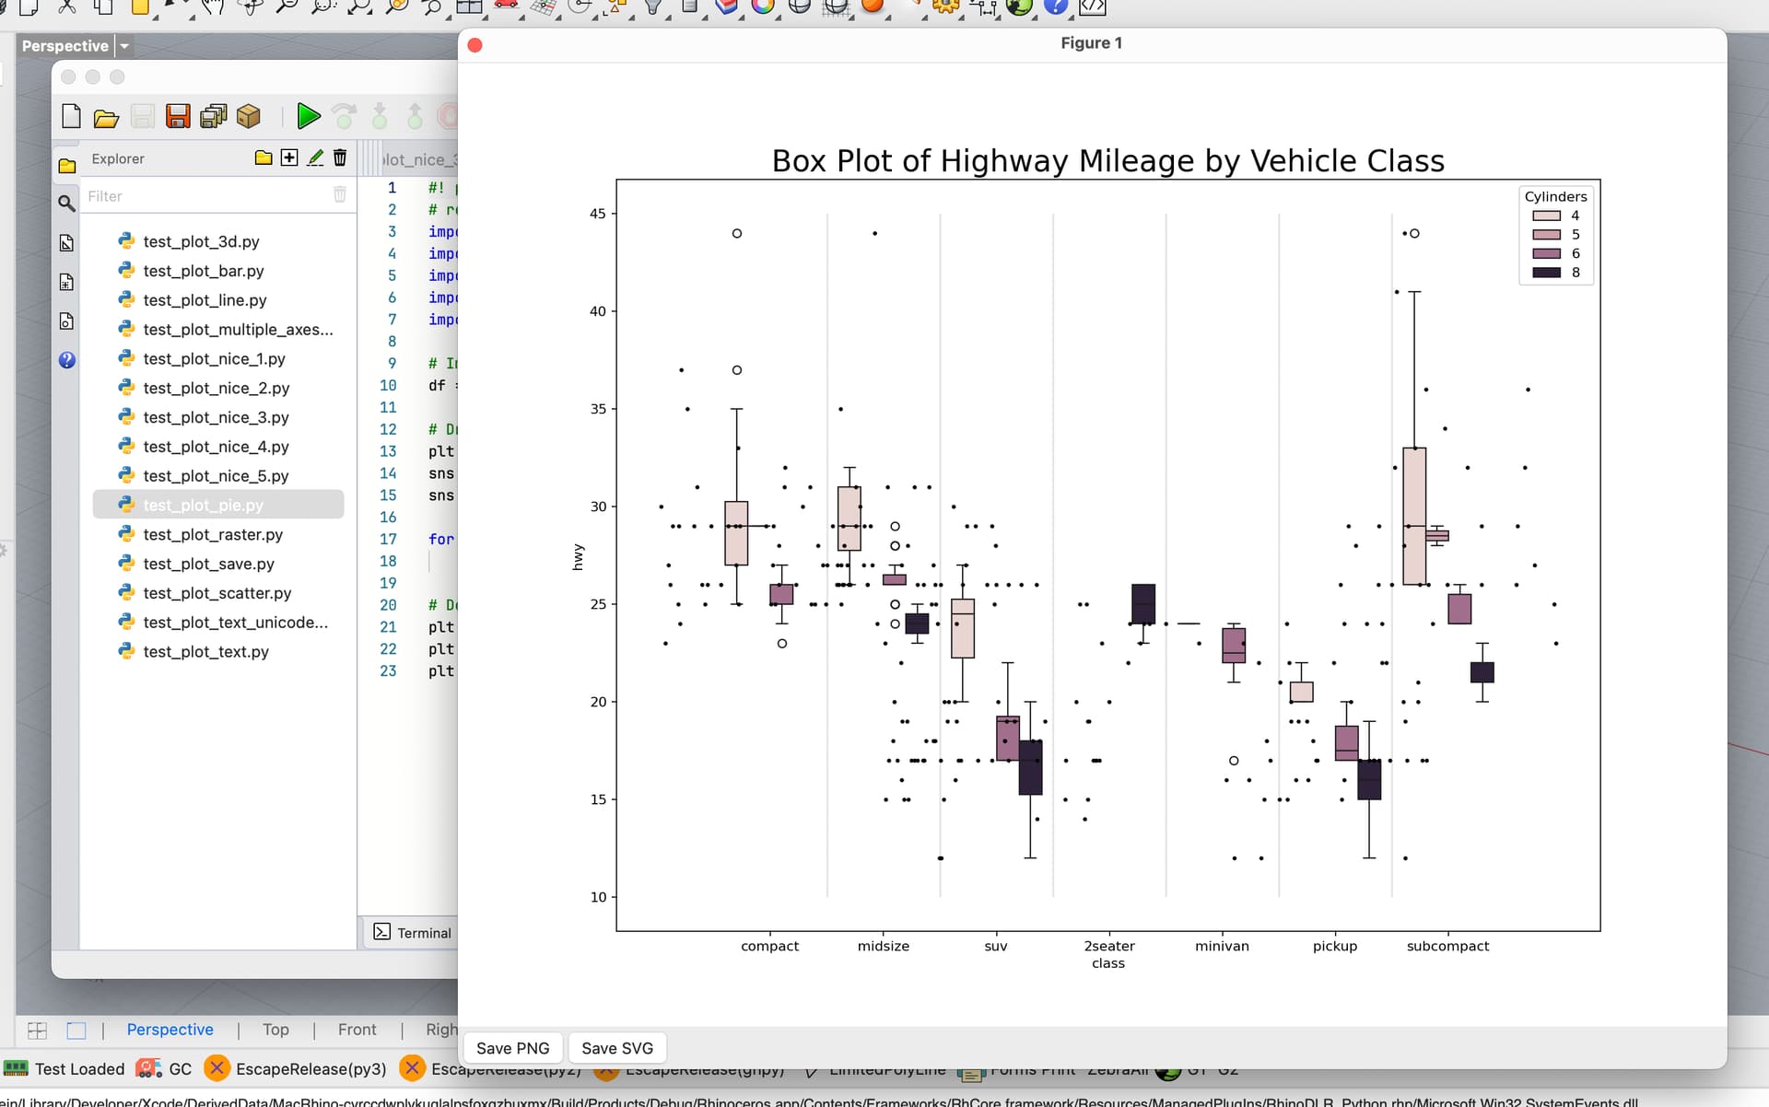
Task: Switch to the Front viewport tab
Action: [x=357, y=1030]
